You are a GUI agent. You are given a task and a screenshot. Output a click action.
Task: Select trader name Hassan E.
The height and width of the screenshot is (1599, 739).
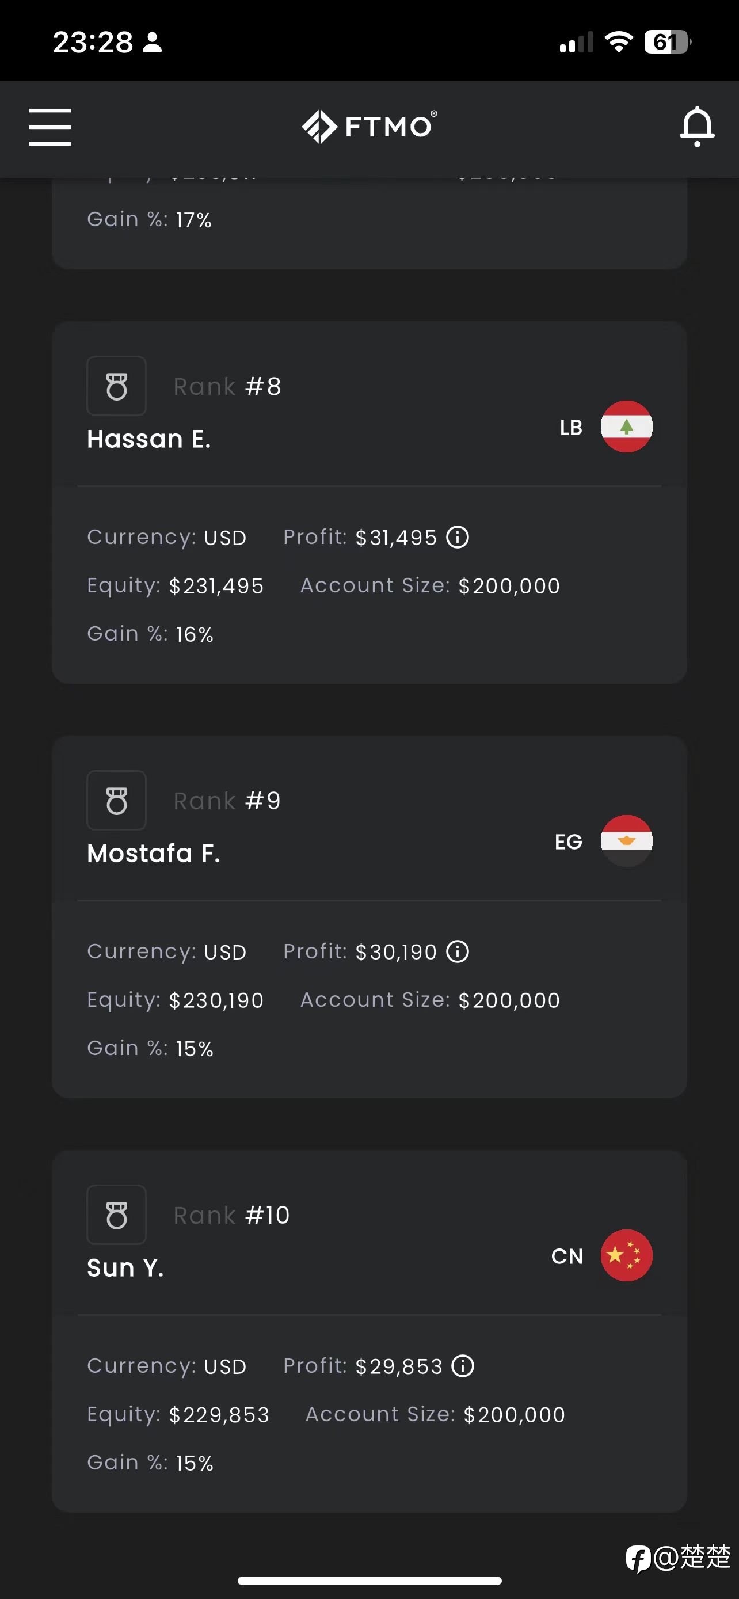[x=149, y=440]
